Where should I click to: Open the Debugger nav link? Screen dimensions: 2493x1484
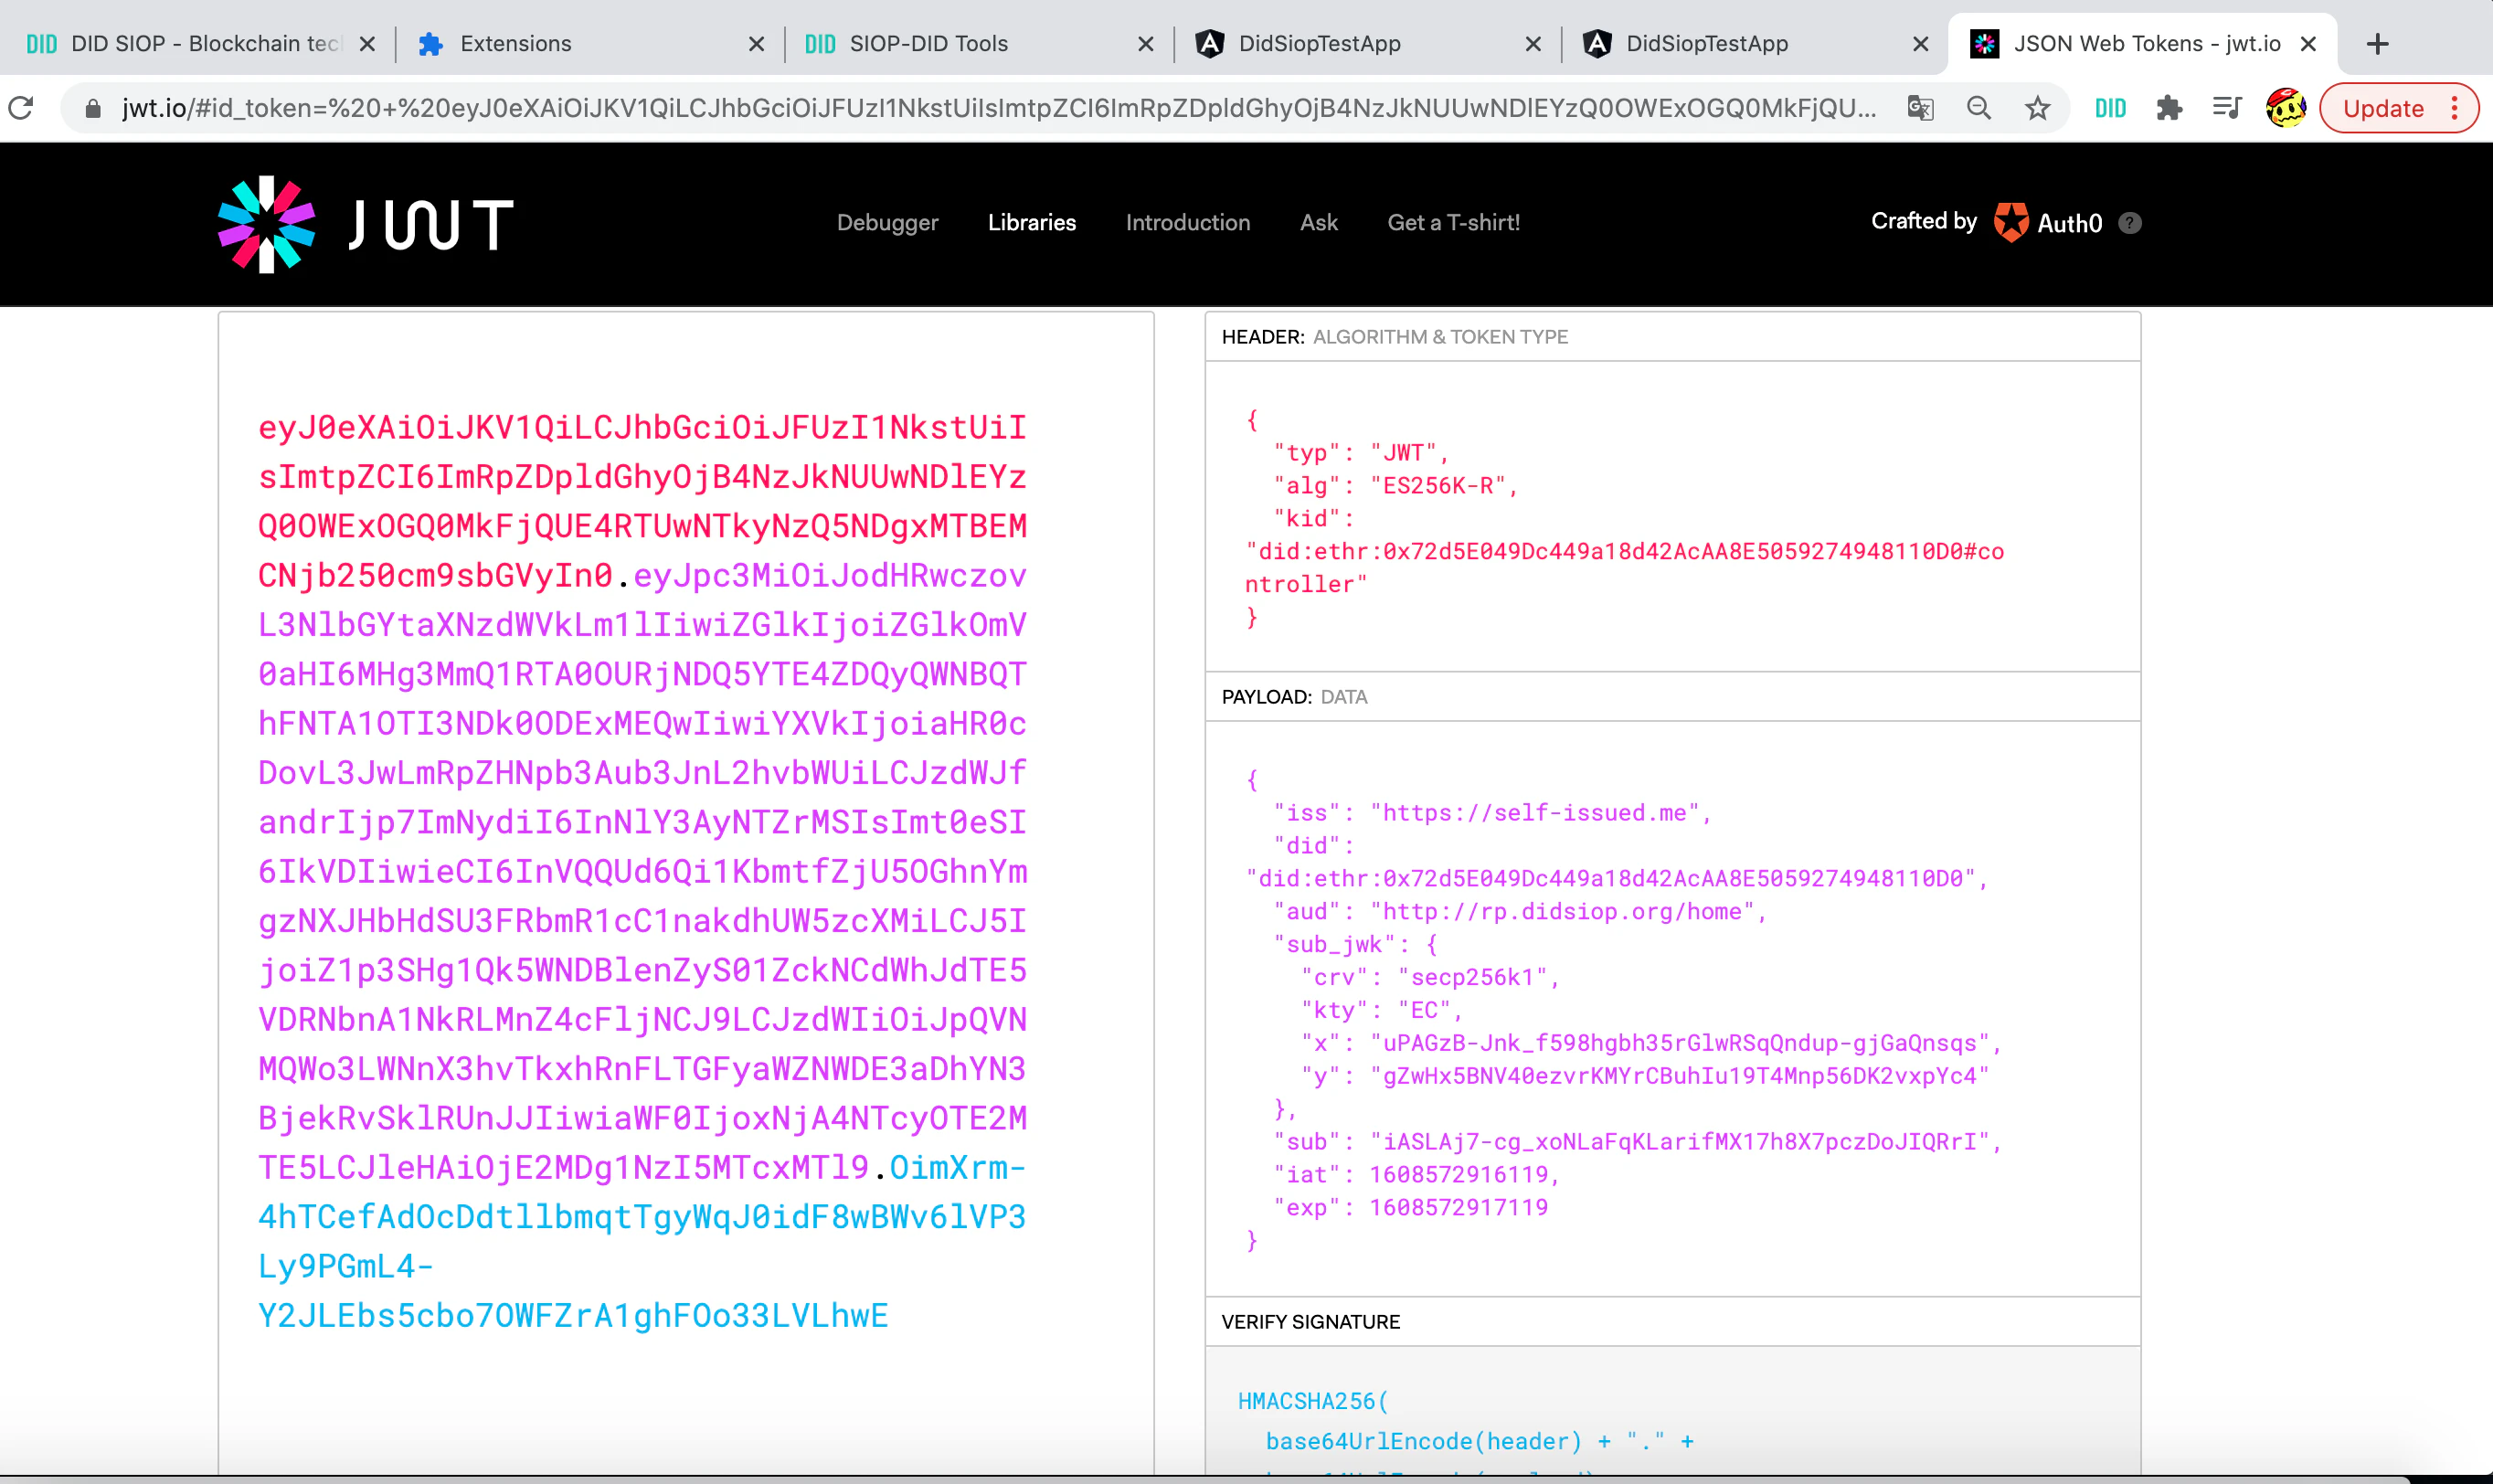pos(887,222)
